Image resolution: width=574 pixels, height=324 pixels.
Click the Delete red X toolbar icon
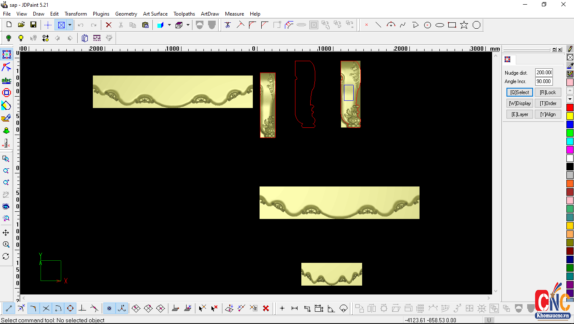pyautogui.click(x=108, y=25)
